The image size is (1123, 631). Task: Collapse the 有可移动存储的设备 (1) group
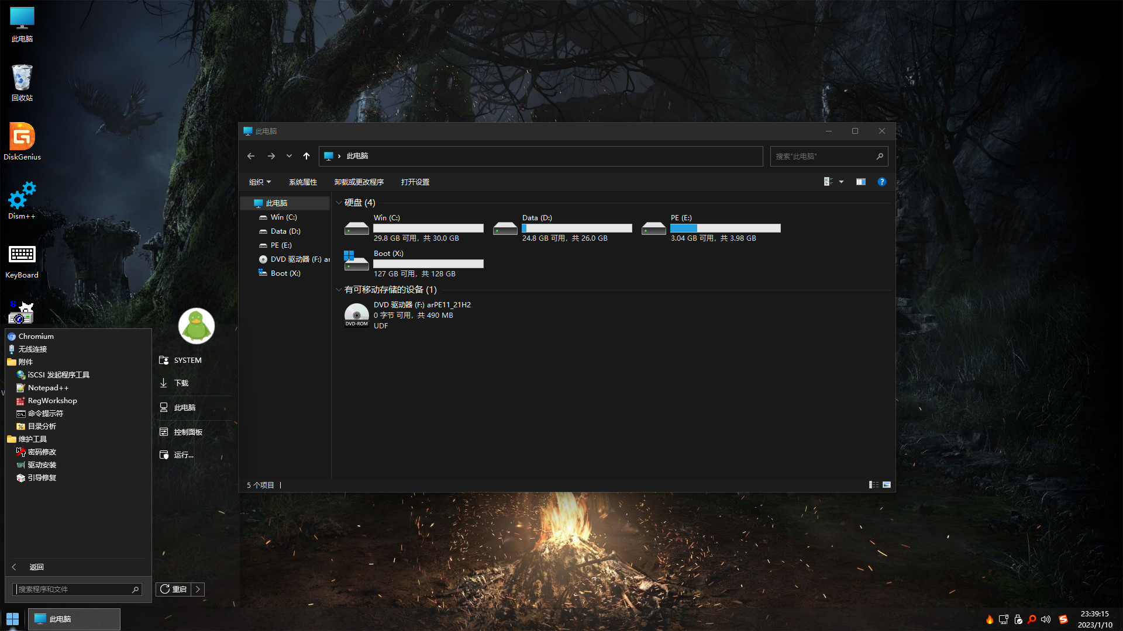(339, 290)
